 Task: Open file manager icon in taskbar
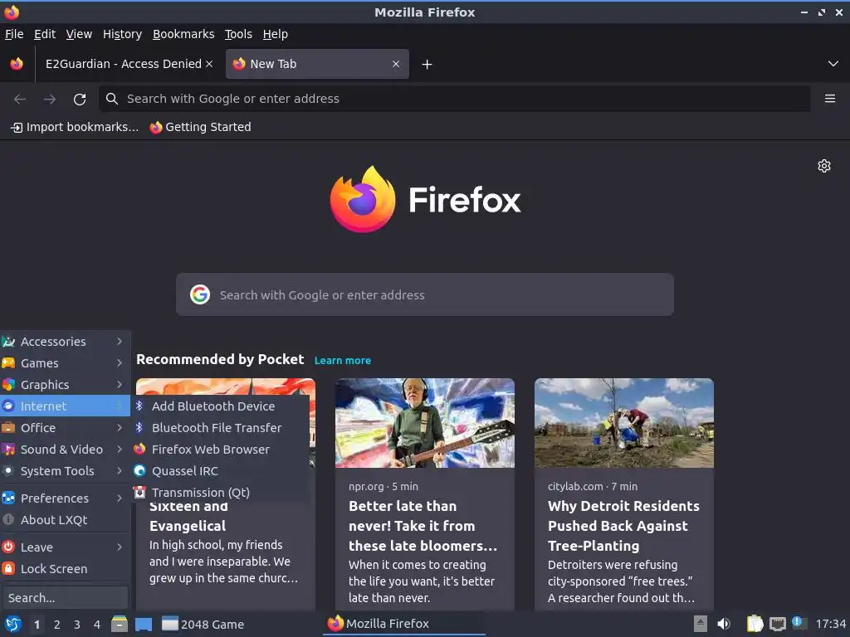point(120,624)
